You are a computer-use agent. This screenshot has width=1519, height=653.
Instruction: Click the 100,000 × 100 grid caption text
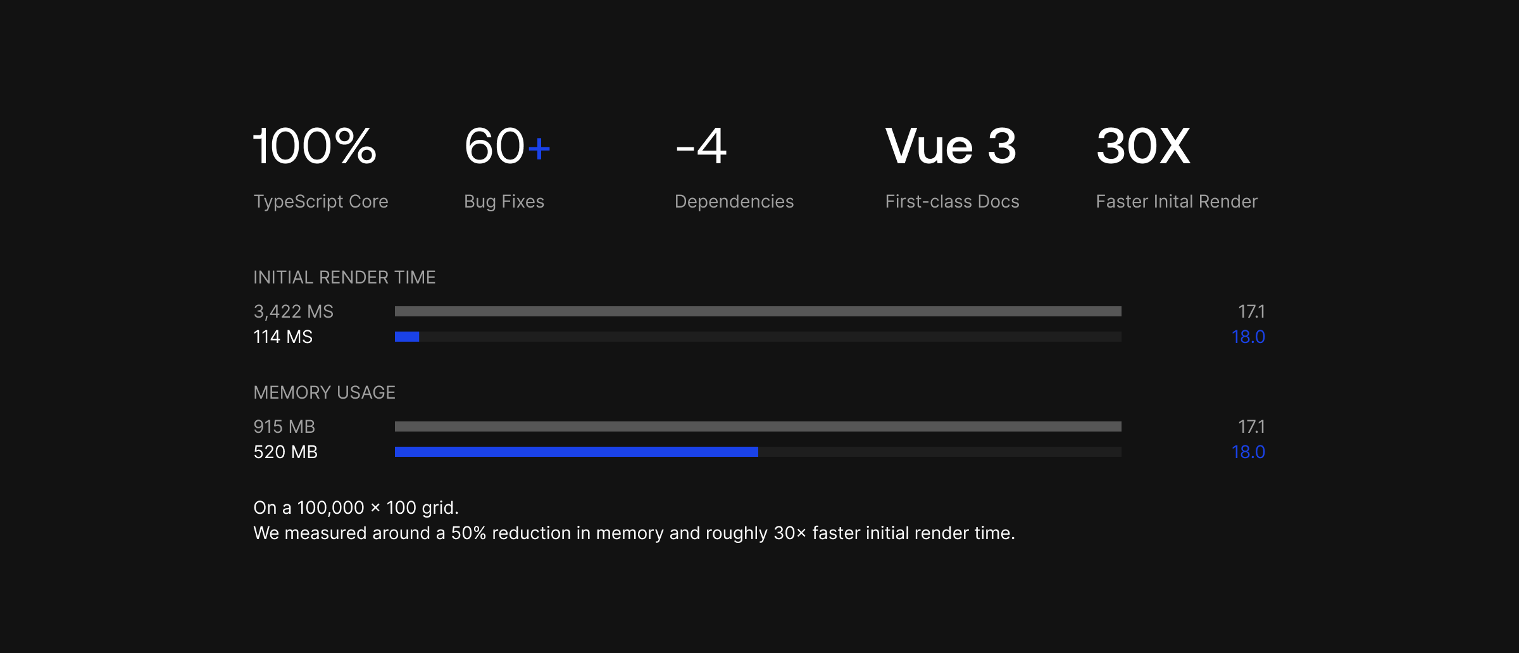pos(356,507)
